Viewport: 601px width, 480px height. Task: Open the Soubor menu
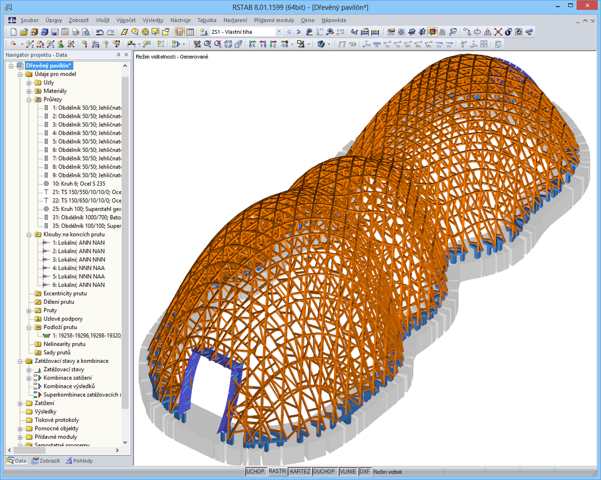click(30, 20)
